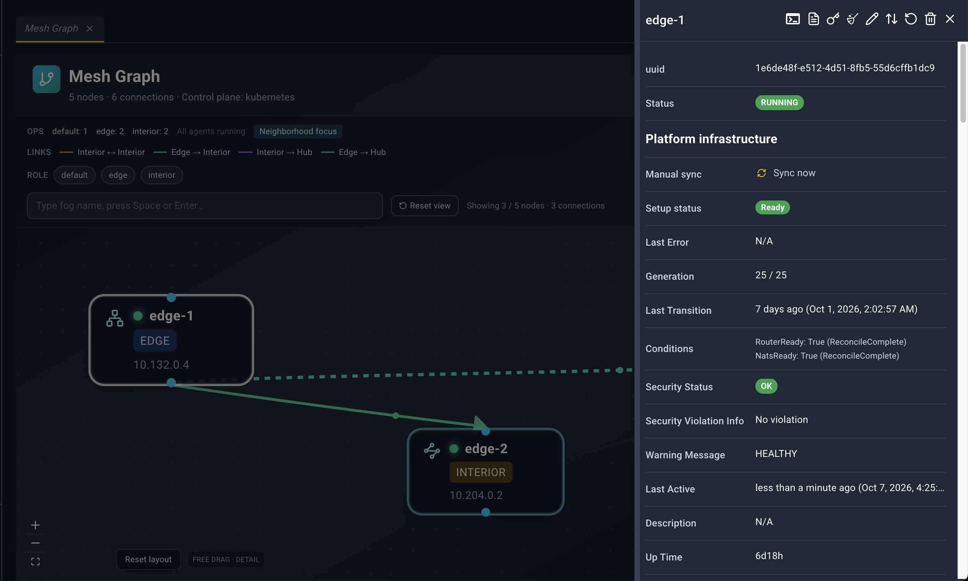Click the EDGE role badge on edge-1
968x581 pixels.
[x=155, y=341]
